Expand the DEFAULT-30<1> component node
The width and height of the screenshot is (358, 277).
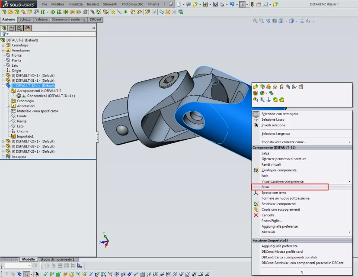pyautogui.click(x=3, y=76)
